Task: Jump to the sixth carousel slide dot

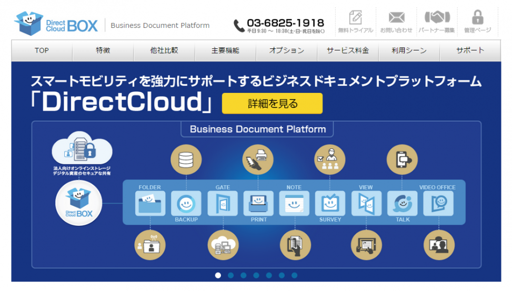Action: click(x=282, y=275)
